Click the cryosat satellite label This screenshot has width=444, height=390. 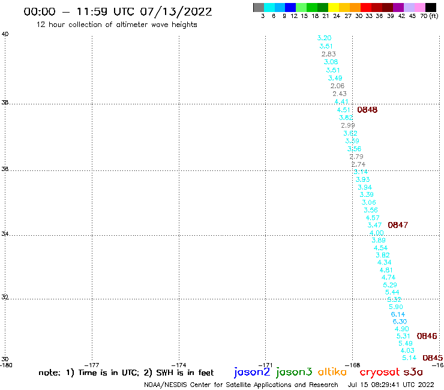(379, 373)
